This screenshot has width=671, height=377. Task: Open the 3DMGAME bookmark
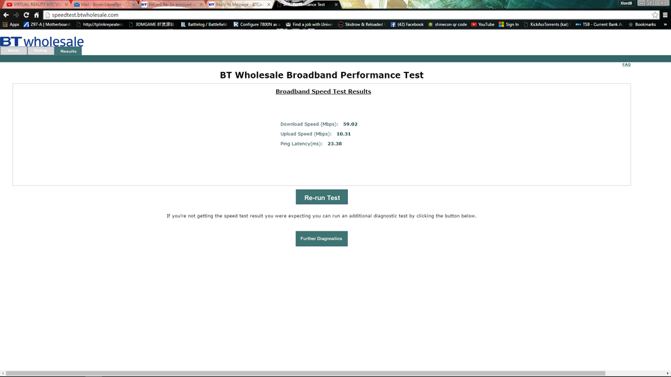152,24
